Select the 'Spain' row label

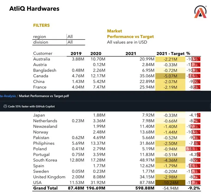(x=39, y=166)
